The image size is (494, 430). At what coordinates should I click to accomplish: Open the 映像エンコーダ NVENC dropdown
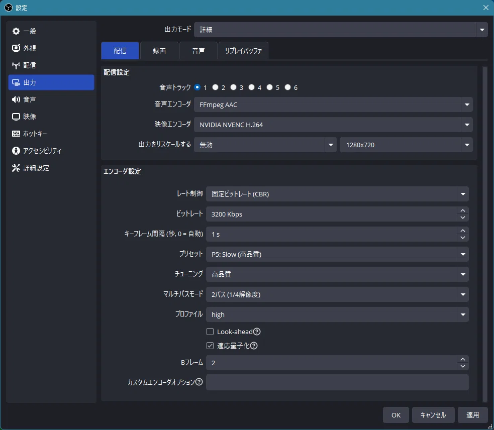[x=333, y=125]
